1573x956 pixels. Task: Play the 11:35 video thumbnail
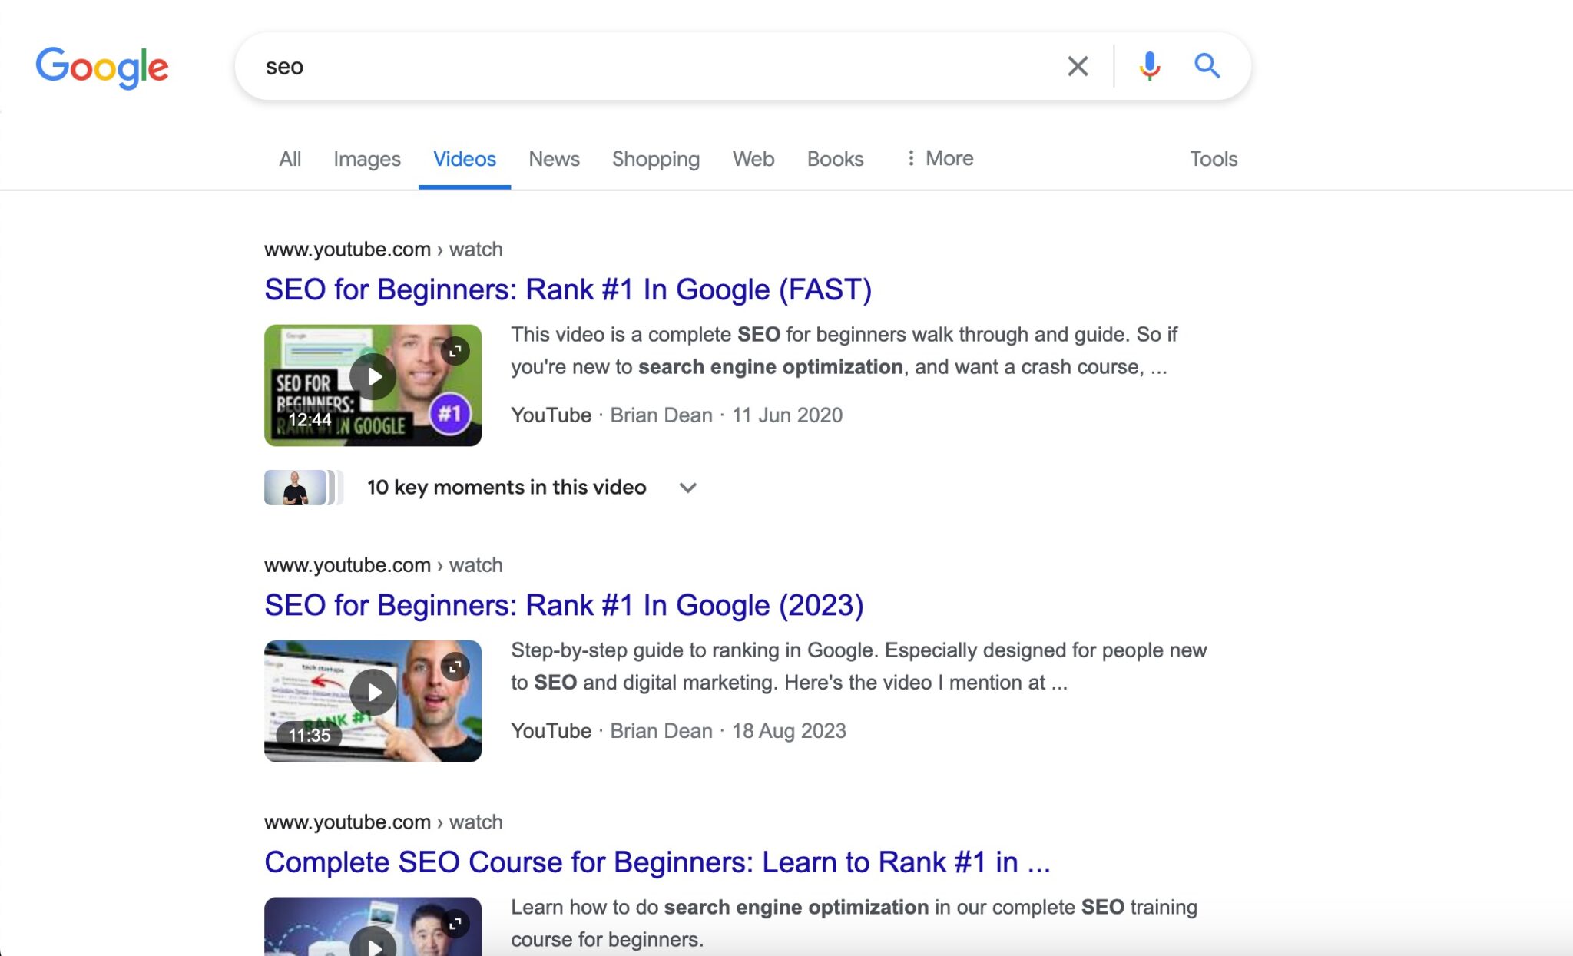coord(373,693)
